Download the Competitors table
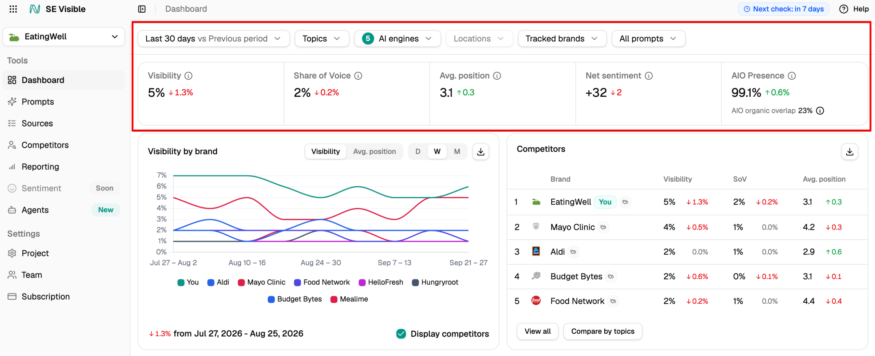Image resolution: width=875 pixels, height=356 pixels. tap(849, 151)
